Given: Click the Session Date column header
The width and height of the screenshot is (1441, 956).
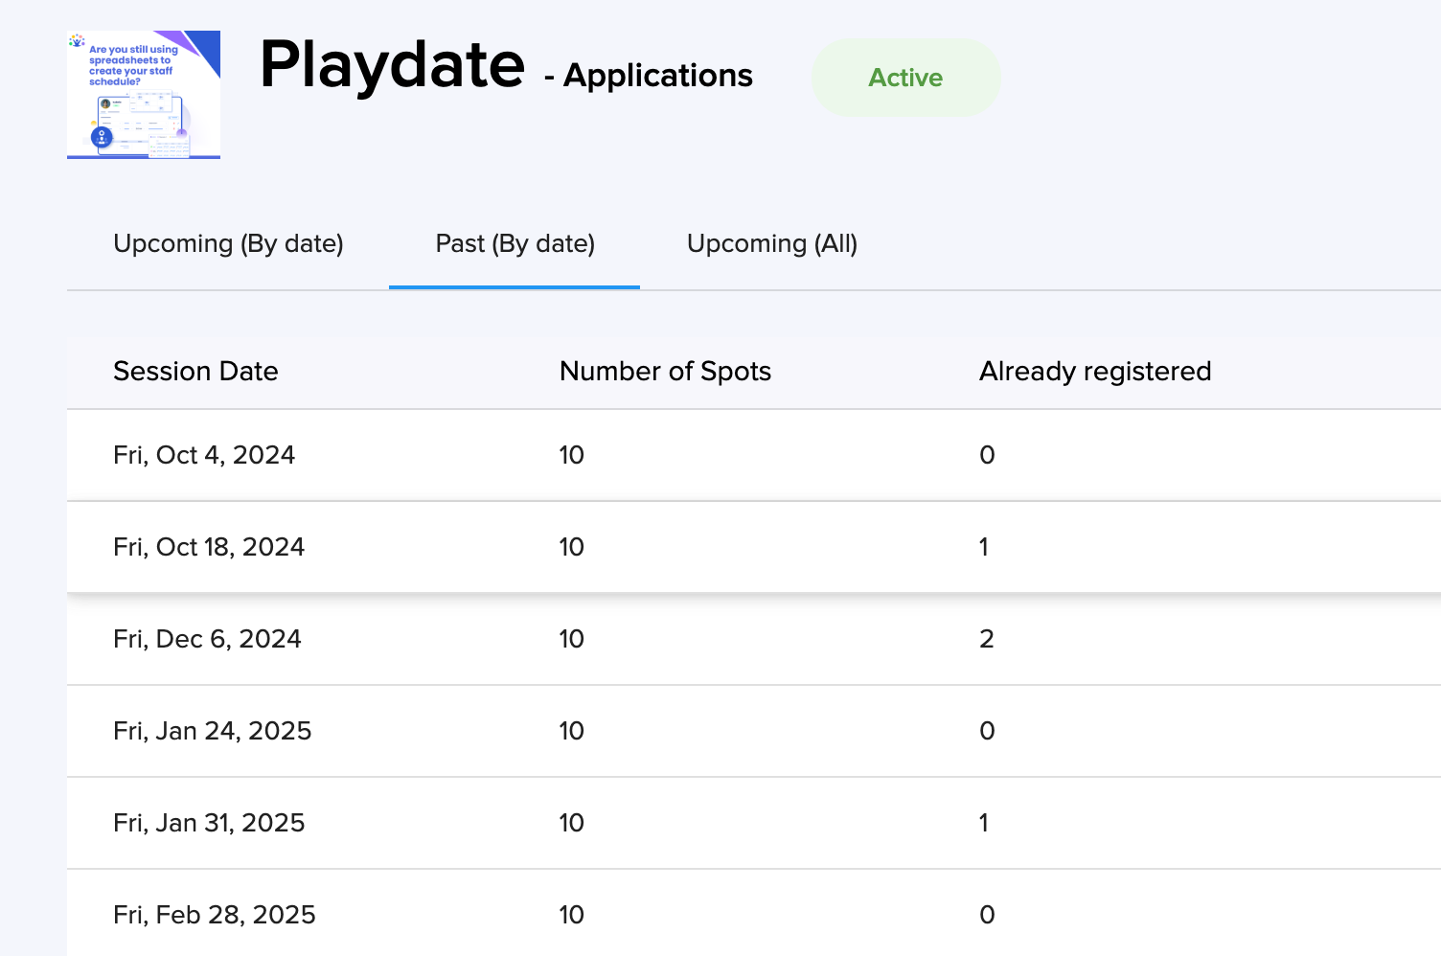Looking at the screenshot, I should 195,372.
